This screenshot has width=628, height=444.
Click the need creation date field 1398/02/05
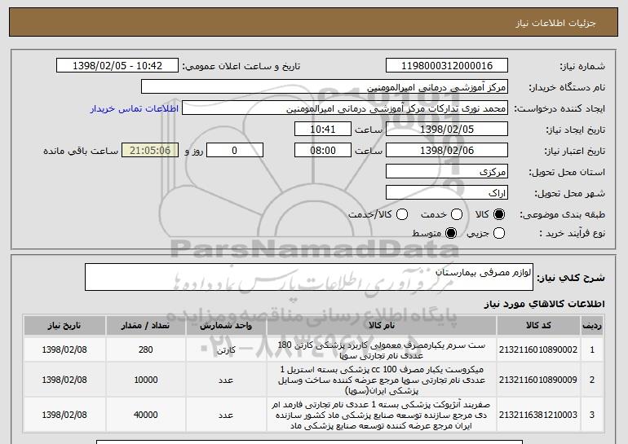point(447,130)
